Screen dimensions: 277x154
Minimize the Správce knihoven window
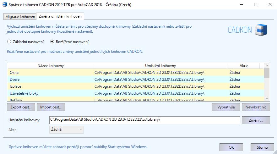point(242,4)
